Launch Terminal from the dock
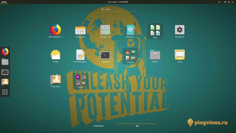Image resolution: width=236 pixels, height=133 pixels. click(x=5, y=72)
